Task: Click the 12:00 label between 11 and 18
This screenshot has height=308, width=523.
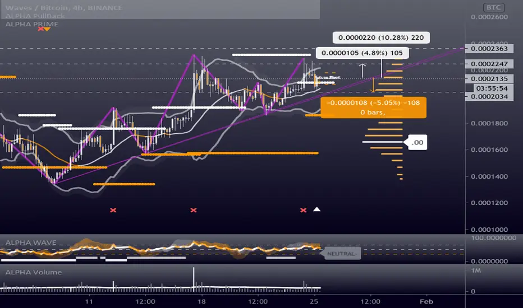Action: click(x=145, y=302)
